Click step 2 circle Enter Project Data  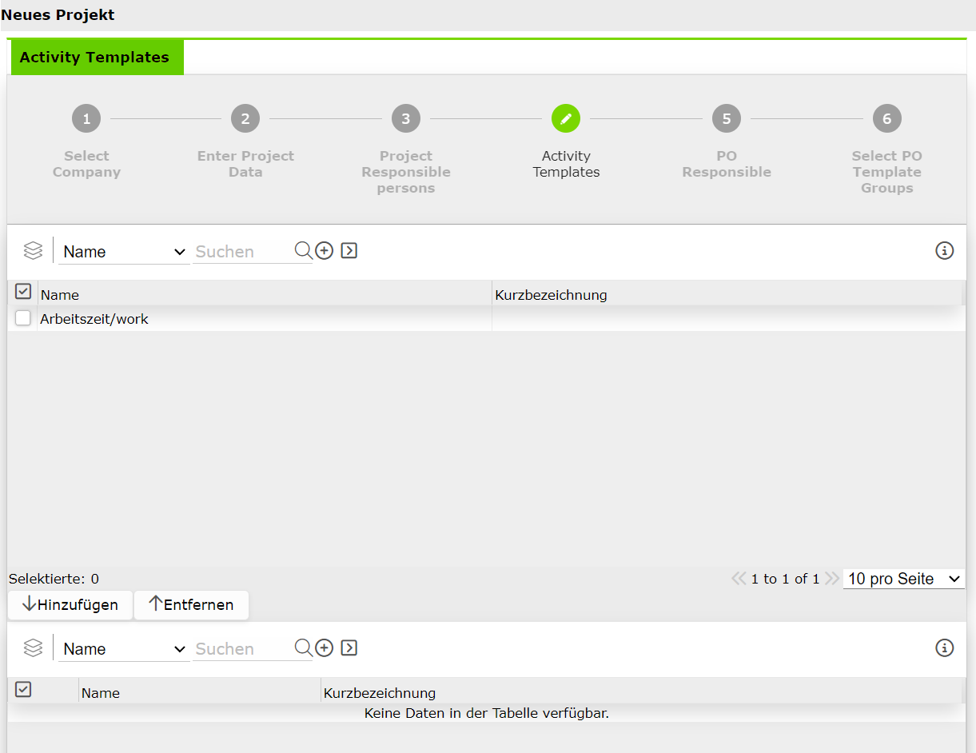(x=245, y=119)
